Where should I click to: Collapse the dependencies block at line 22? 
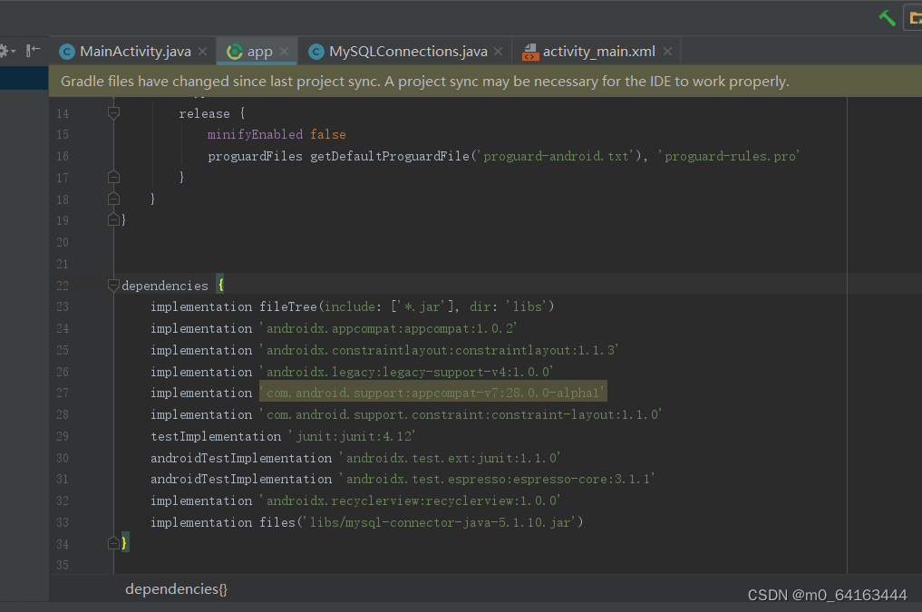[x=113, y=285]
